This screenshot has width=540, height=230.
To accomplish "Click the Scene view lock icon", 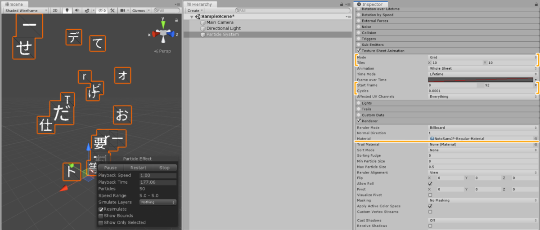I will [x=176, y=20].
